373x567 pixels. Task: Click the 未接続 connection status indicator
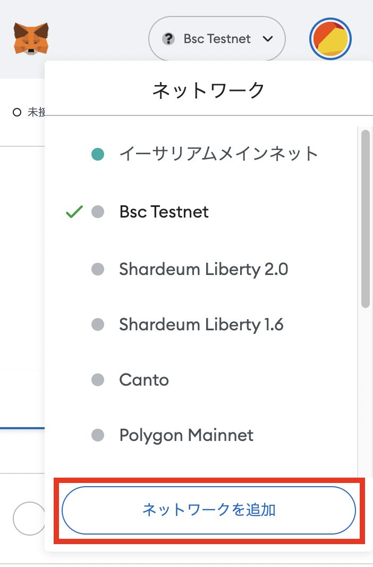click(x=29, y=112)
